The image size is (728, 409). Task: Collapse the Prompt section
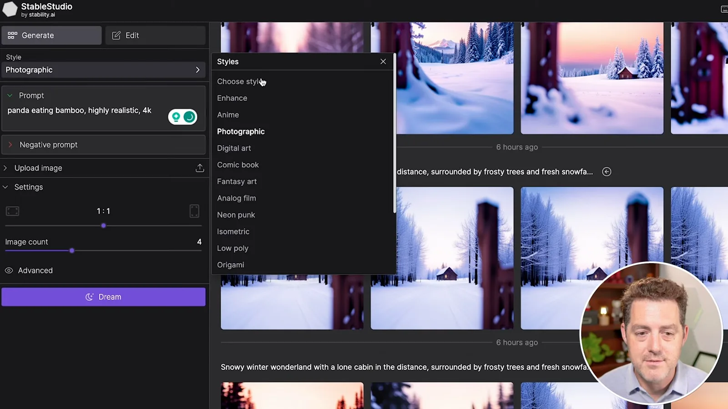pos(10,95)
